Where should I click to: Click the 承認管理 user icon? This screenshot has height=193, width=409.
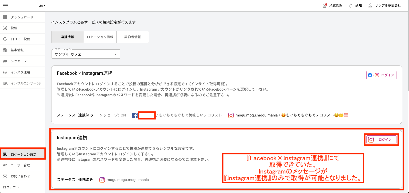coord(325,5)
